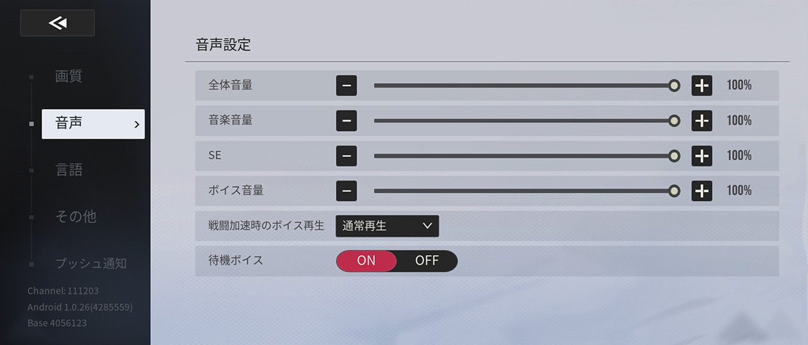Increase ボイス音量 with the plus button
This screenshot has height=345, width=808.
701,190
